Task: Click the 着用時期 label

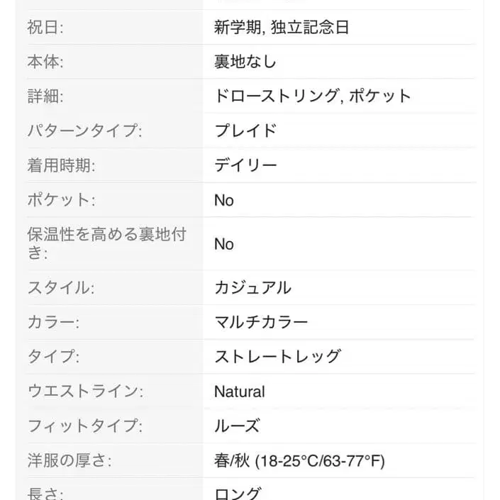Action: click(61, 165)
